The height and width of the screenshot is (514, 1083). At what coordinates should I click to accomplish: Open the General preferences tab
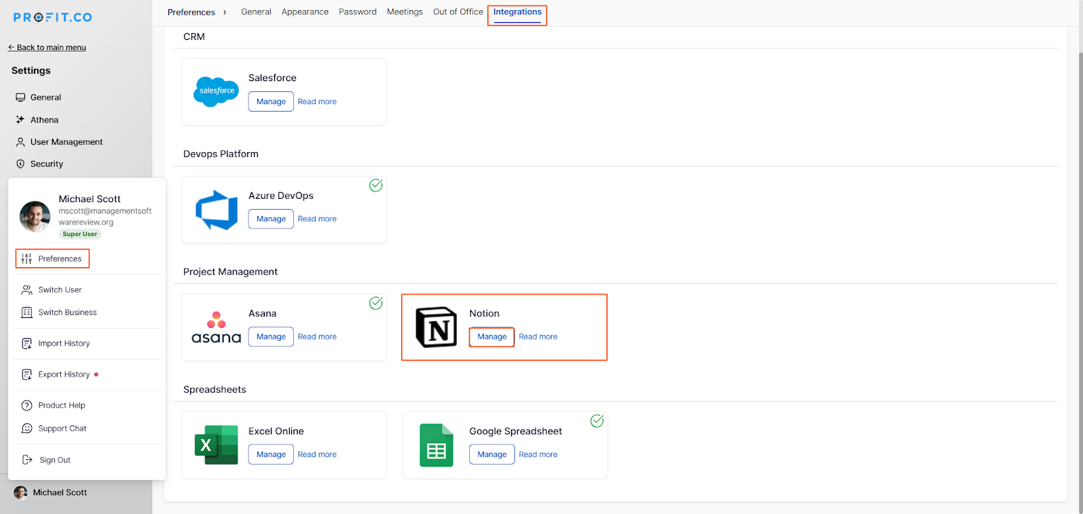click(256, 12)
